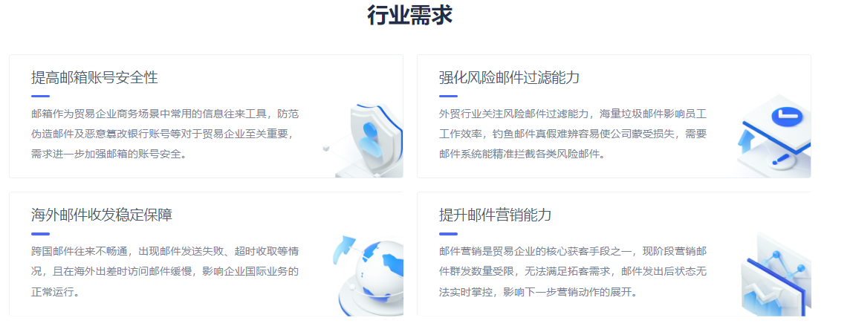853x335 pixels.
Task: Click the risk mail filtering description text
Action: point(572,134)
